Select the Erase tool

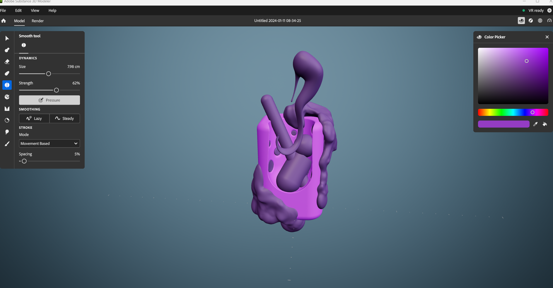click(7, 62)
